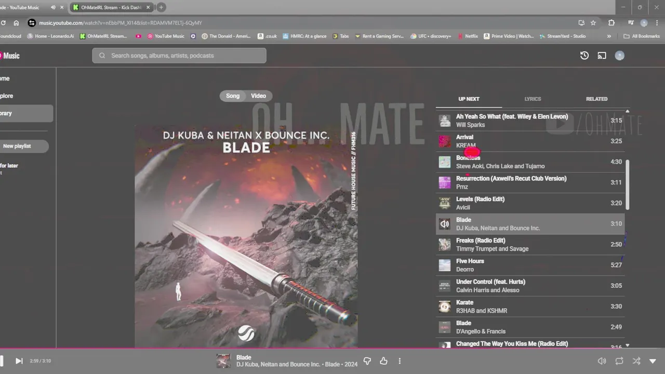Click the browser address bar URL
This screenshot has height=374, width=665.
pyautogui.click(x=121, y=23)
